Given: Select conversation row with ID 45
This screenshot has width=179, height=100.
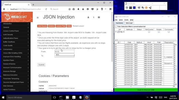Looking at the screenshot, I should click(x=145, y=57).
